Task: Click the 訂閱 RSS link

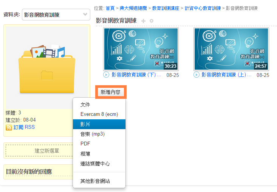Action: pos(24,127)
